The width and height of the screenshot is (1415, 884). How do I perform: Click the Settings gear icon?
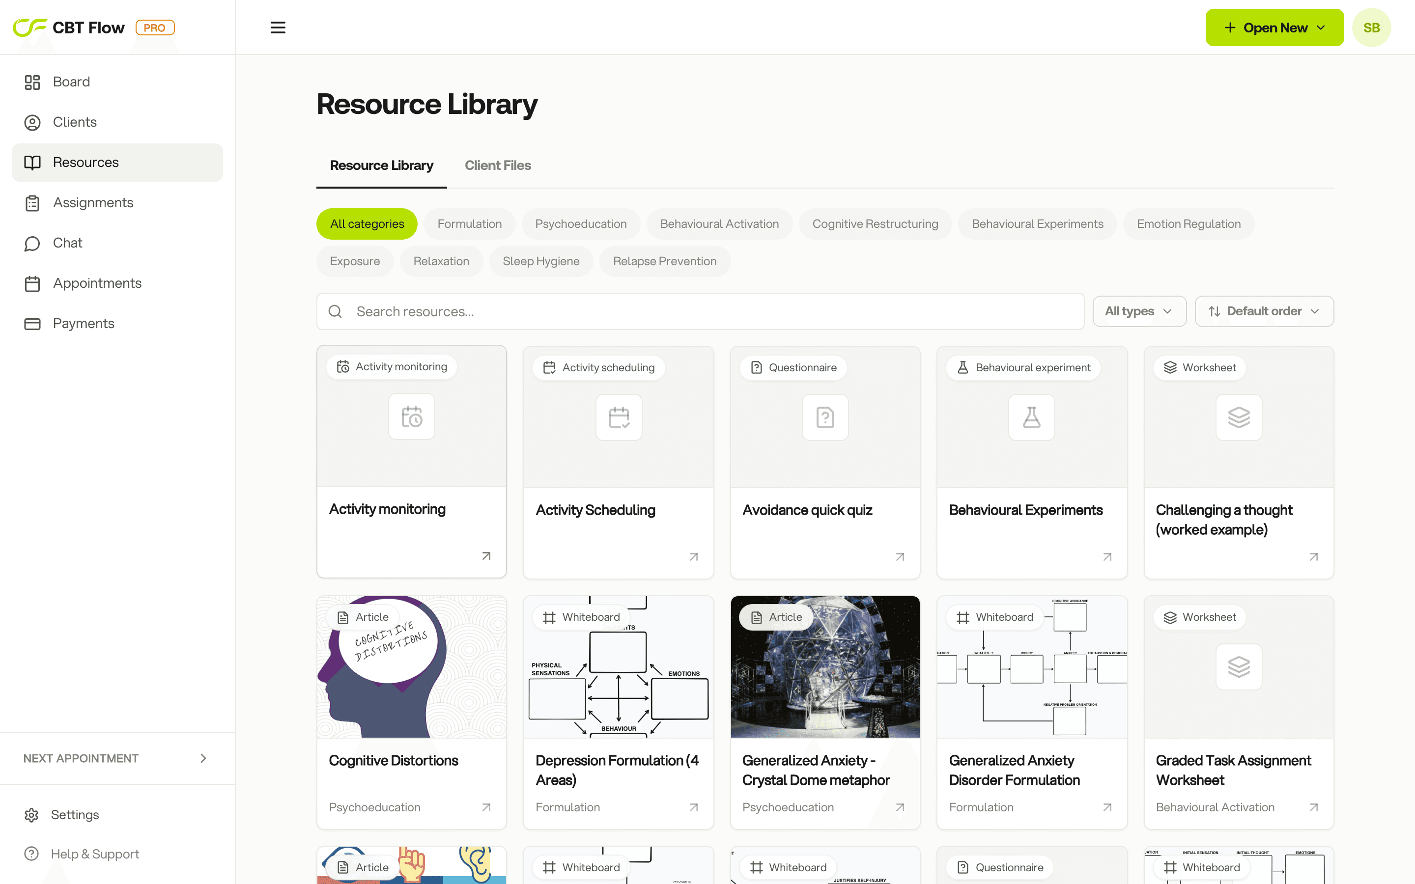click(x=31, y=815)
